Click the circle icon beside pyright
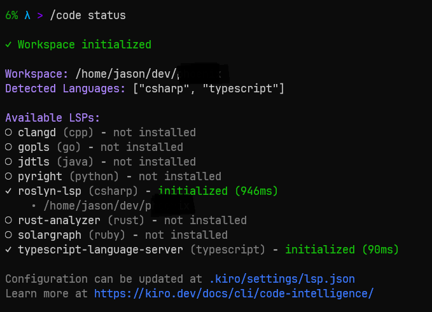Image resolution: width=432 pixels, height=312 pixels. tap(8, 176)
